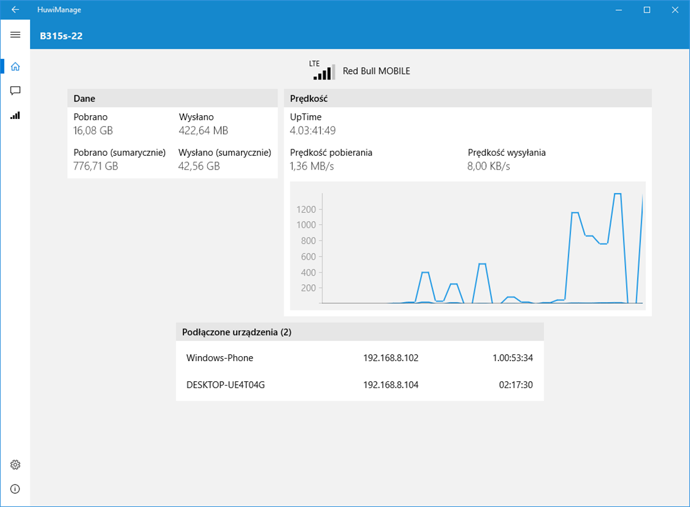The width and height of the screenshot is (690, 507).
Task: Open the settings gear icon
Action: click(x=15, y=465)
